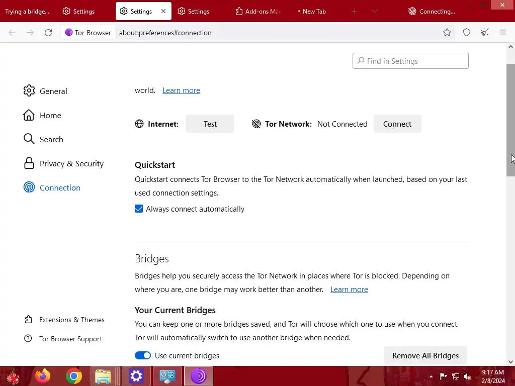Open the Search settings category
Screen dimensions: 515x386
43,139
